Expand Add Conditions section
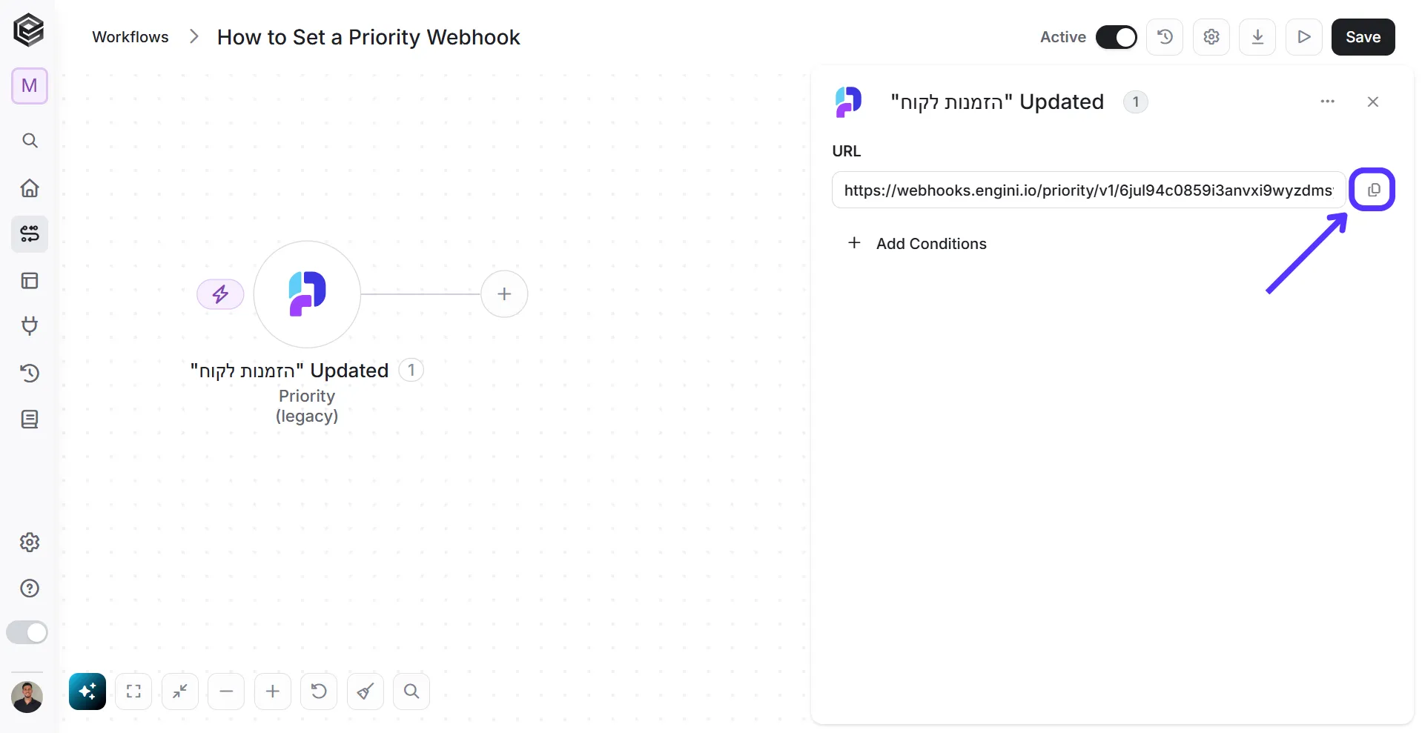The image size is (1422, 733). [917, 243]
